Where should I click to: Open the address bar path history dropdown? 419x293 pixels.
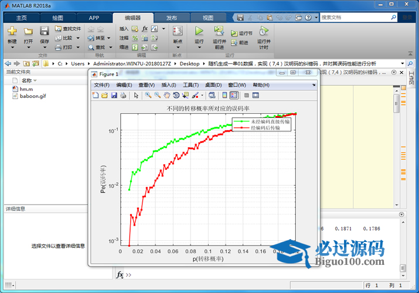pyautogui.click(x=403, y=63)
